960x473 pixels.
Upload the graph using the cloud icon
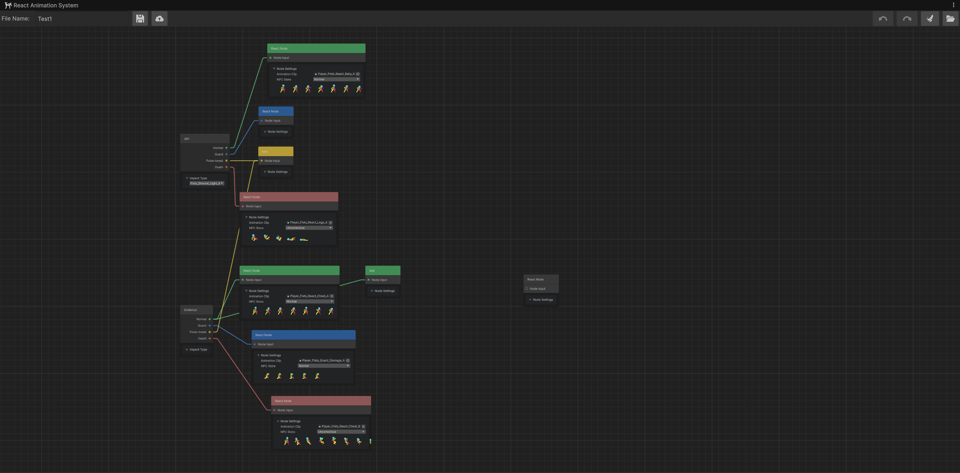click(159, 18)
